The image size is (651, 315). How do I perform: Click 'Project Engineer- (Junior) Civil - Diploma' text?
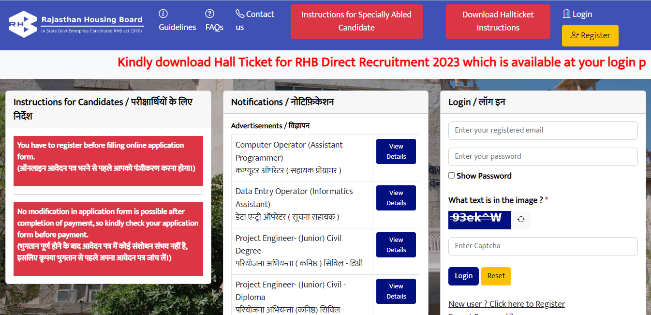pyautogui.click(x=291, y=291)
